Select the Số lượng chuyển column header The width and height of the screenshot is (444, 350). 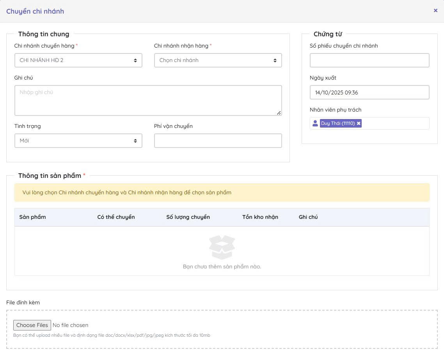coord(188,217)
